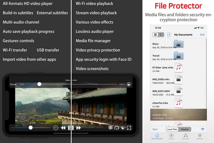Open locked file IMG_0160.m4v icon
Screen dimensions: 214x143
pyautogui.click(x=179, y=79)
